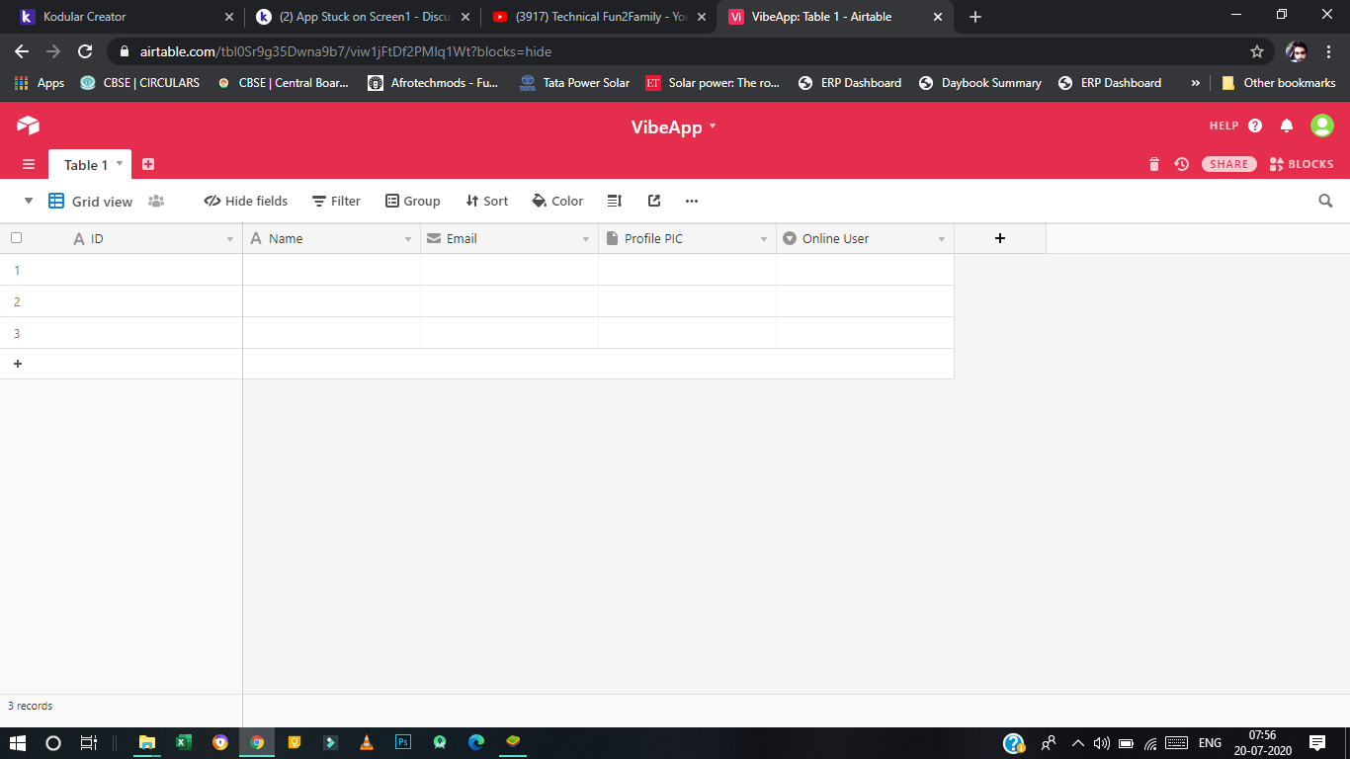Select the Online User cell in row 3
1350x759 pixels.
point(865,333)
